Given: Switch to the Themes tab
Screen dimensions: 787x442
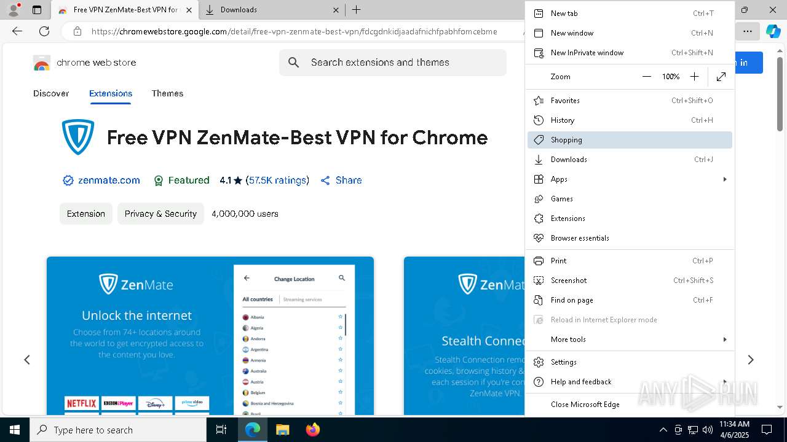Looking at the screenshot, I should 167,93.
